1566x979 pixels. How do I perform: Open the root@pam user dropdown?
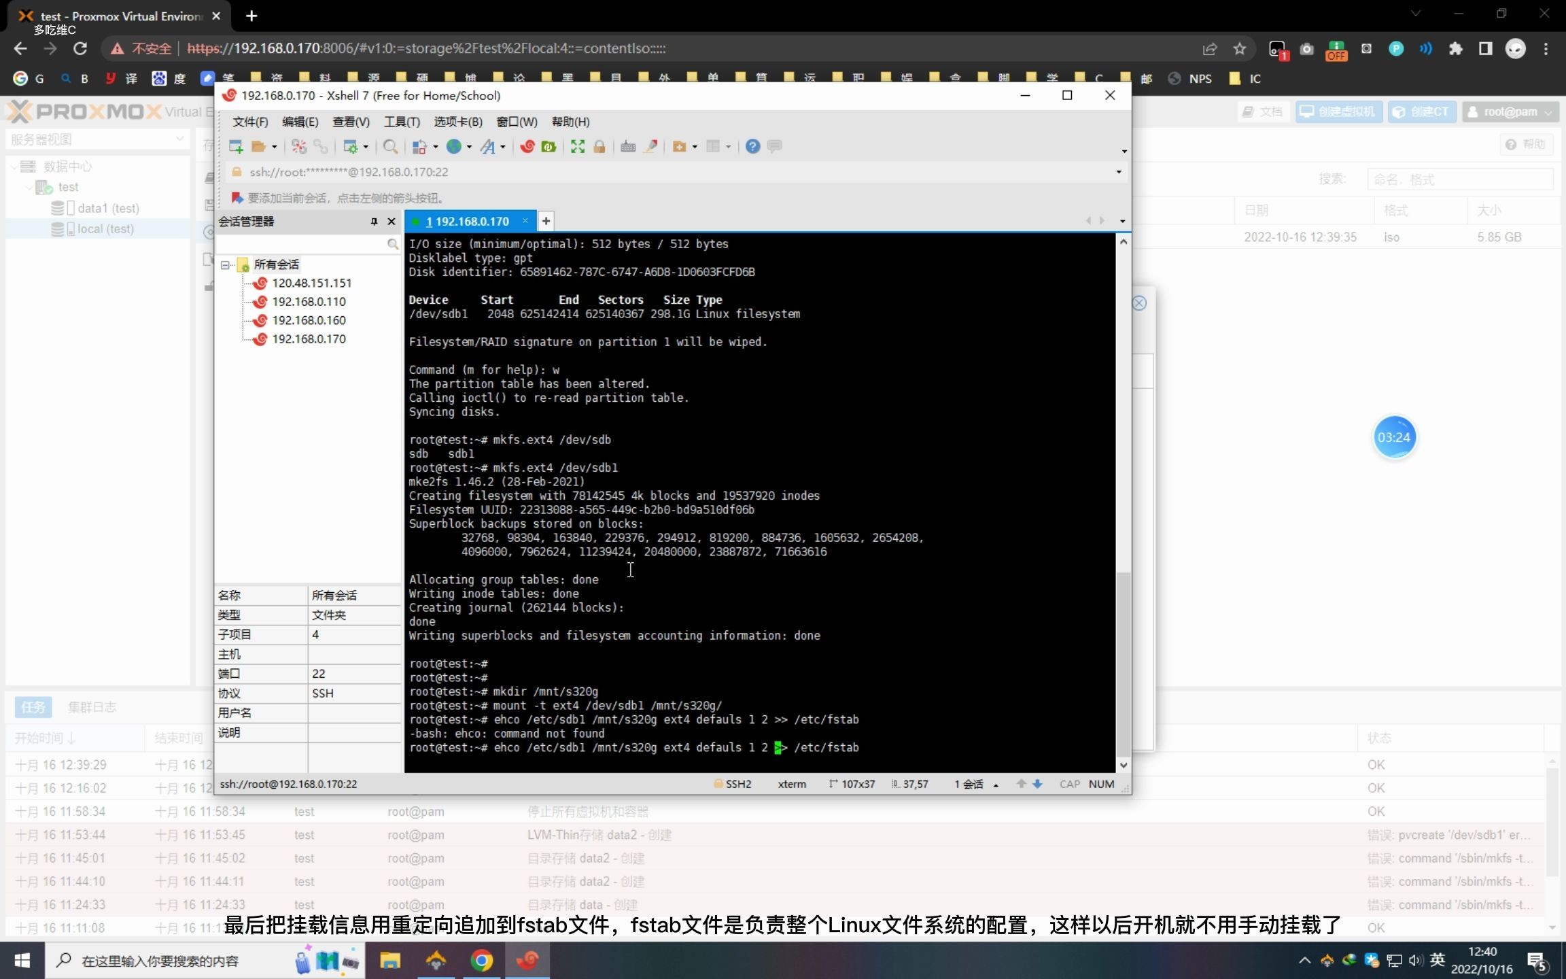point(1511,112)
